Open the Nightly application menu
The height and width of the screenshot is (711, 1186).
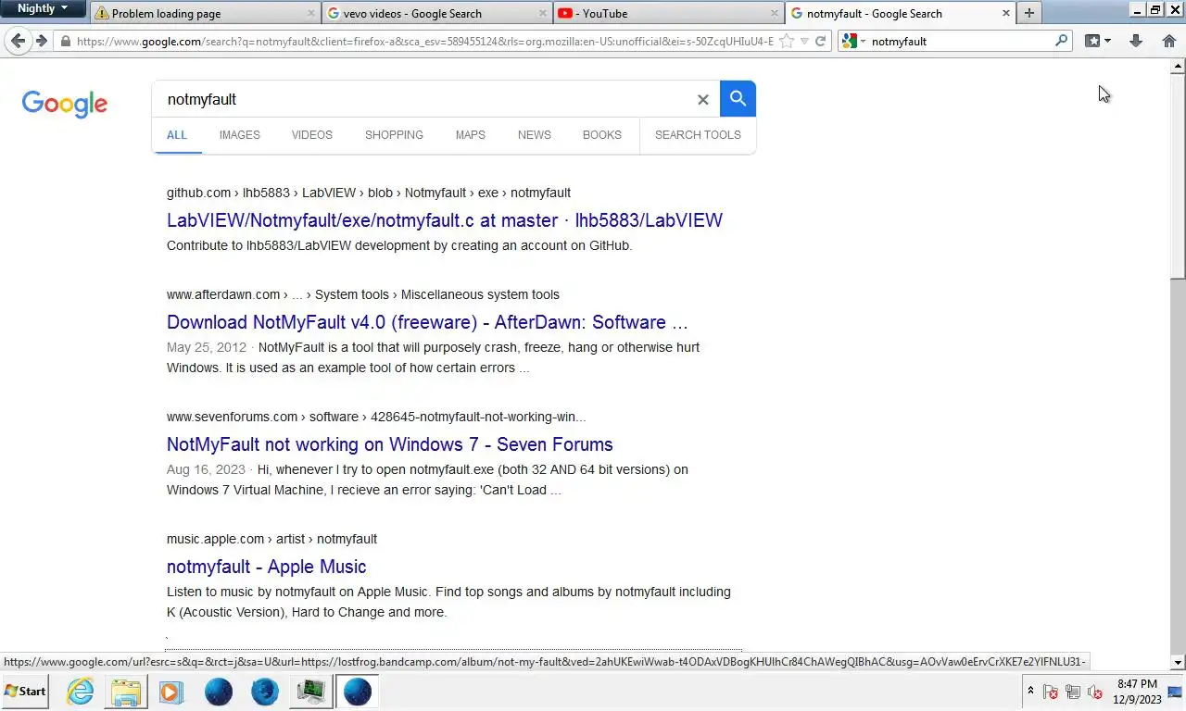tap(43, 8)
